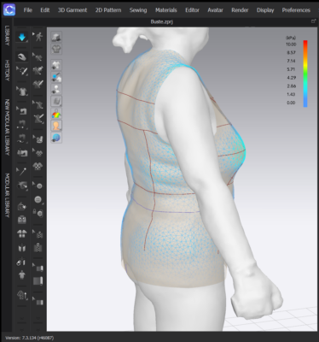Select the fabric roll tool
This screenshot has height=342, width=319.
pyautogui.click(x=38, y=281)
